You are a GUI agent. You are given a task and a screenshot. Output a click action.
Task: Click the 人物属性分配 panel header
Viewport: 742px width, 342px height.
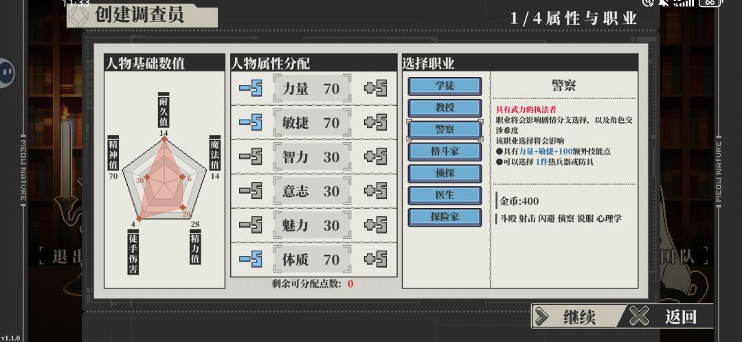[314, 63]
